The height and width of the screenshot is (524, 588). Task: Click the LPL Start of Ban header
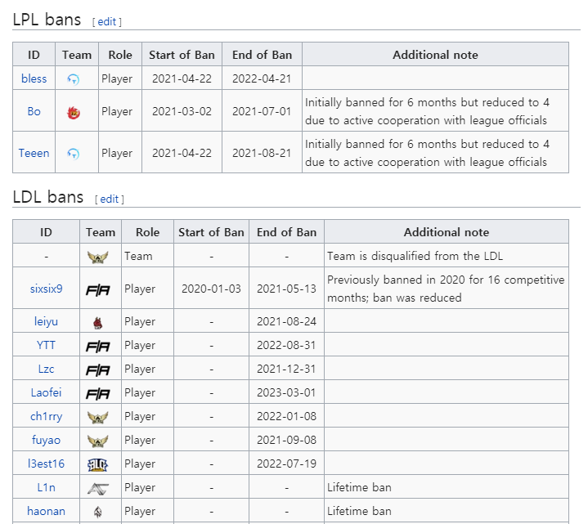[182, 55]
